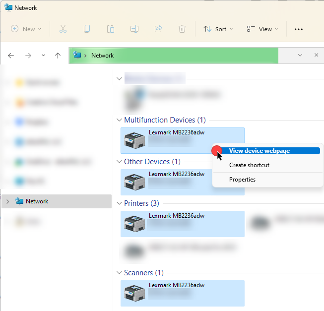Click the Copy icon in toolbar
The height and width of the screenshot is (311, 324).
pos(87,29)
